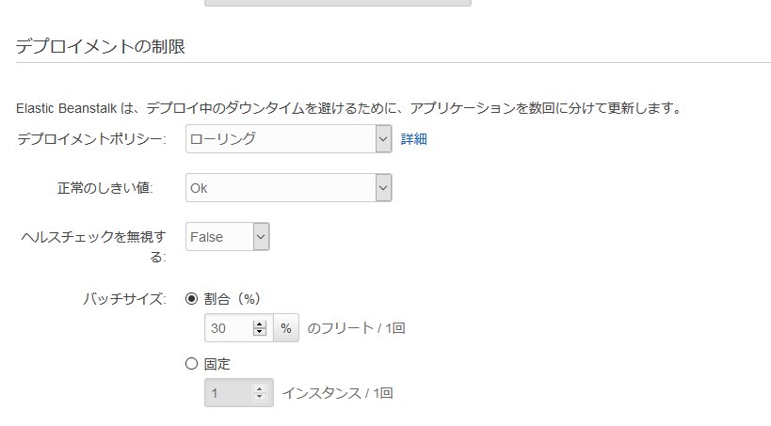Decrease fixed instance count with down arrow

click(260, 398)
